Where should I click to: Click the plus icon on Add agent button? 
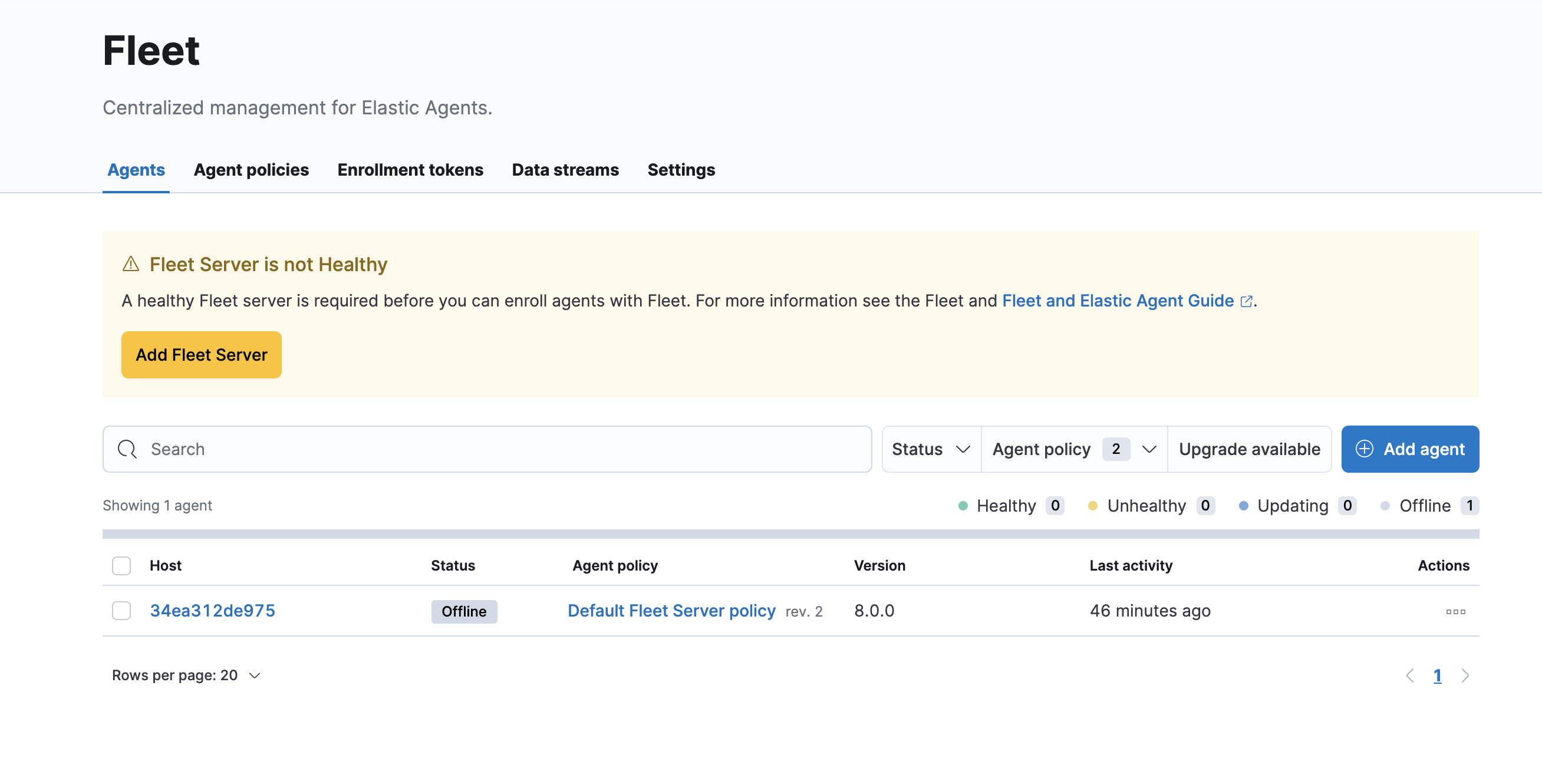1364,449
